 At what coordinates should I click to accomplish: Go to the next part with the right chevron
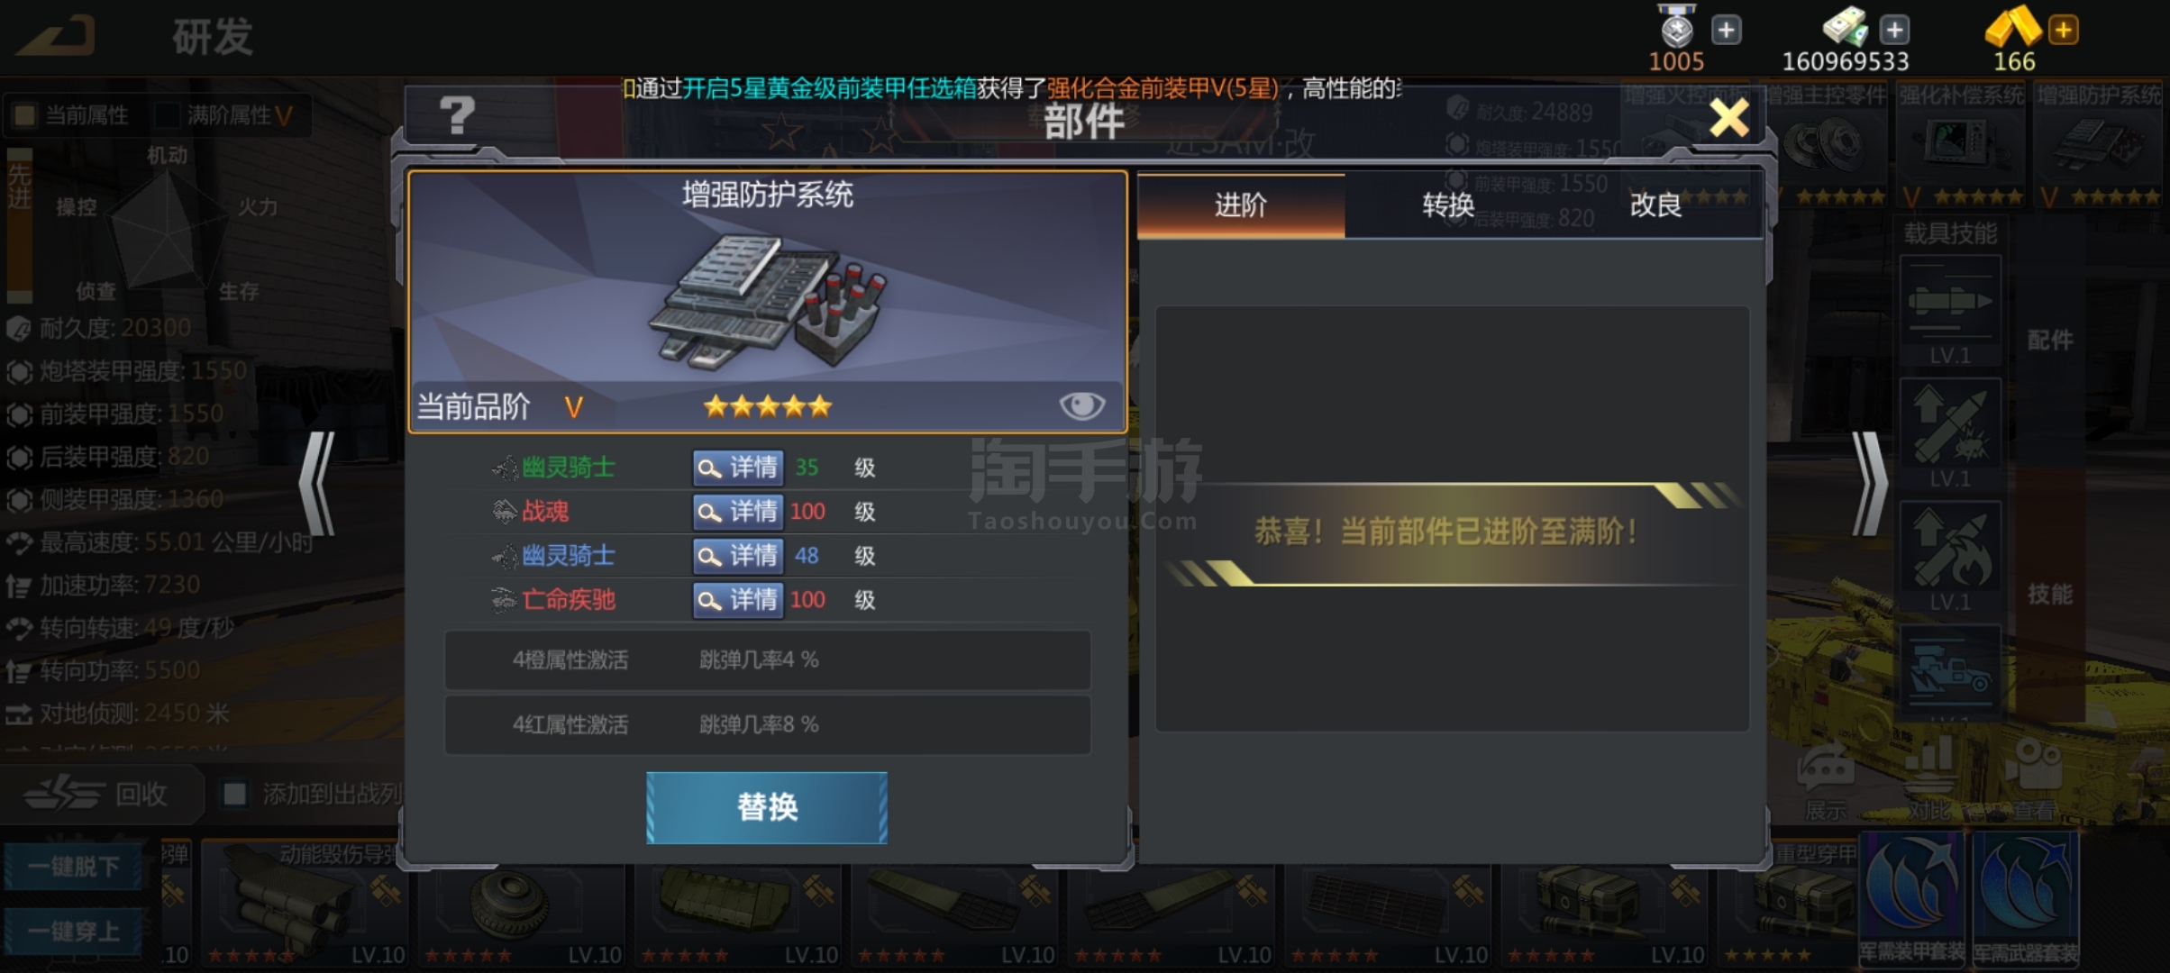1870,484
